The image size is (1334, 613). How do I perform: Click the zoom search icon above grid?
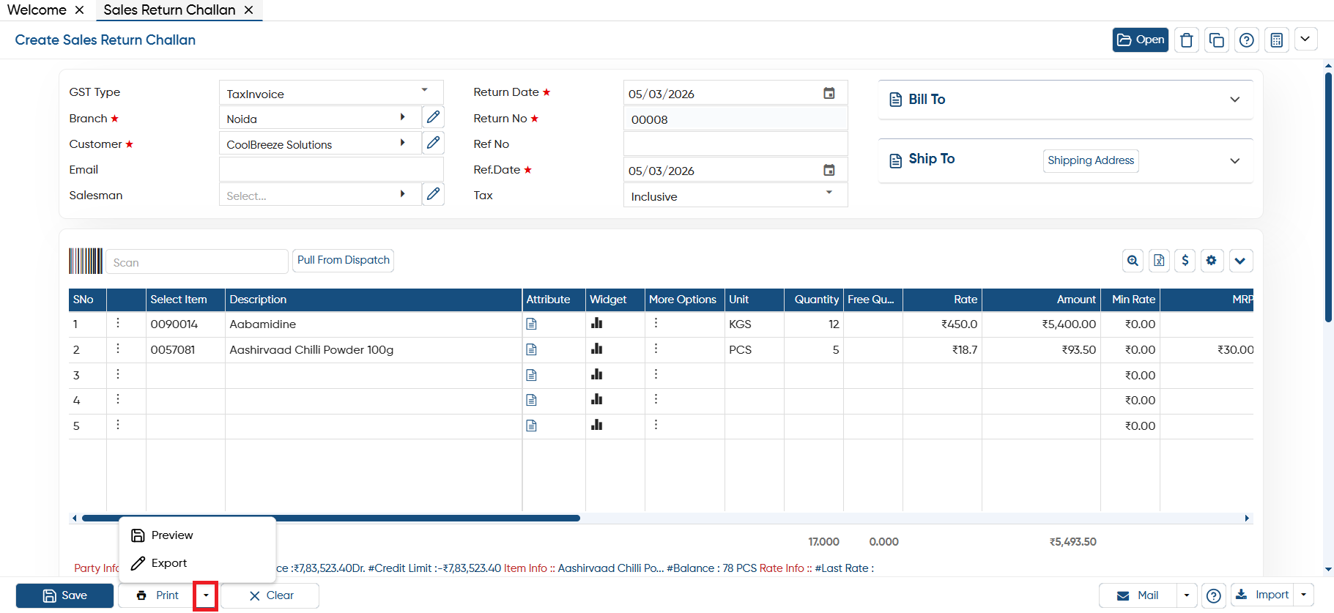point(1133,261)
